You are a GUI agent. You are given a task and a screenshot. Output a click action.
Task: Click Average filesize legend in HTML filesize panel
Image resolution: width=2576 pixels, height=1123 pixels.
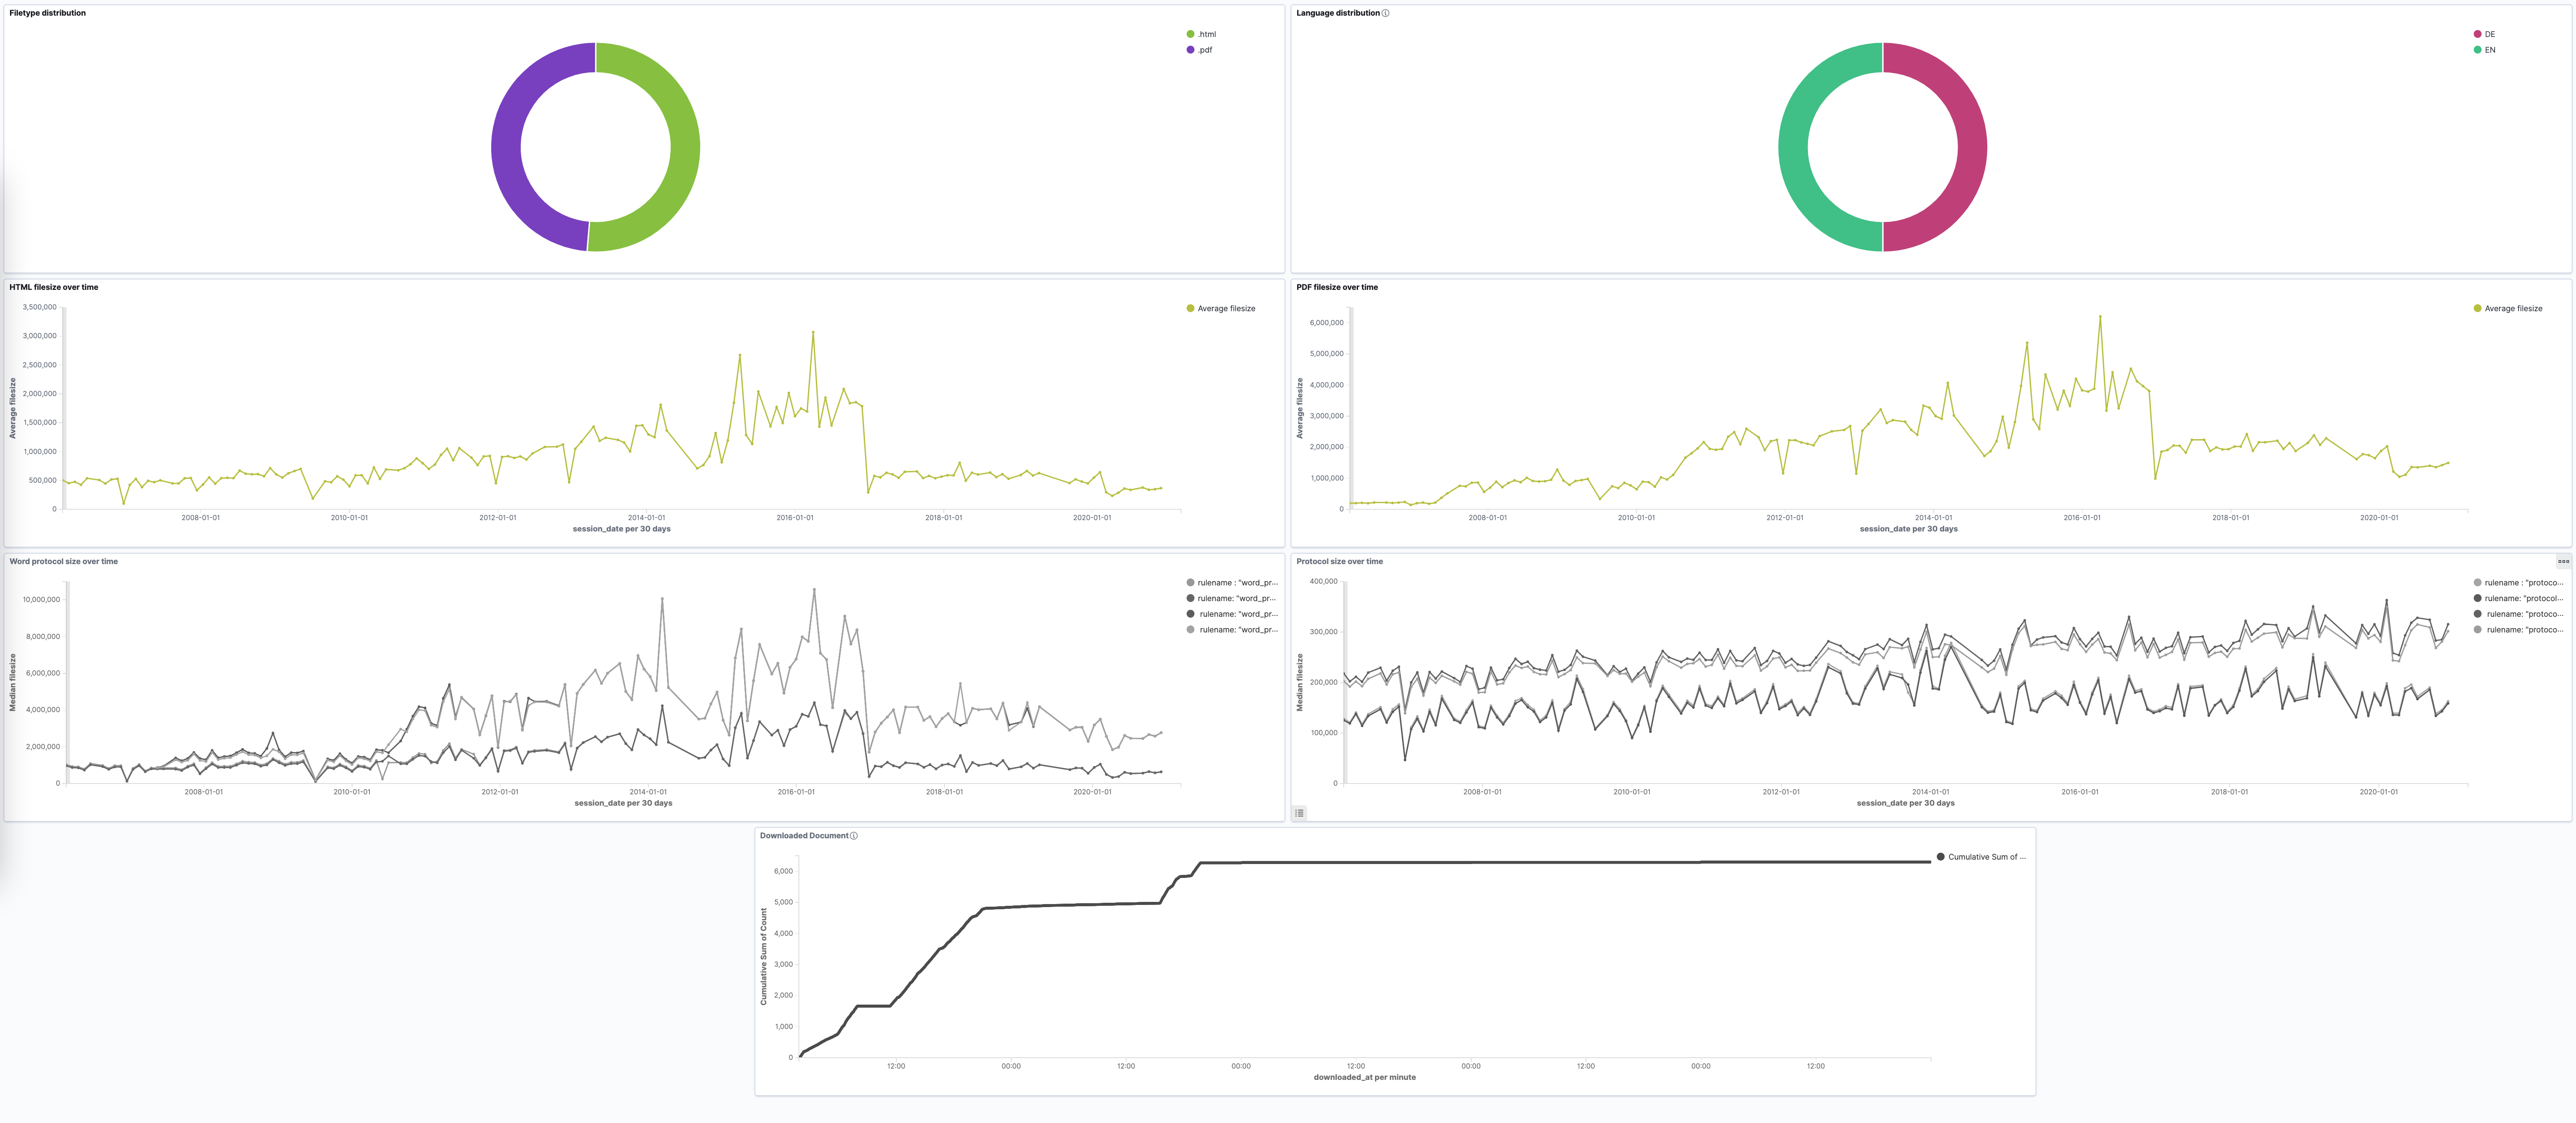click(x=1220, y=308)
